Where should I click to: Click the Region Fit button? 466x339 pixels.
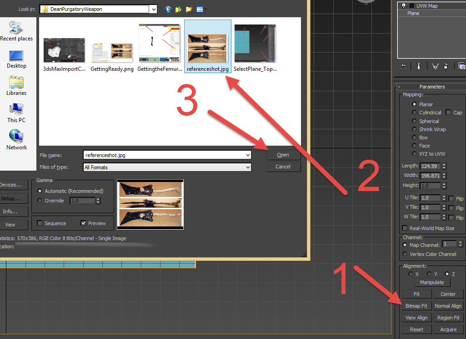click(x=448, y=318)
